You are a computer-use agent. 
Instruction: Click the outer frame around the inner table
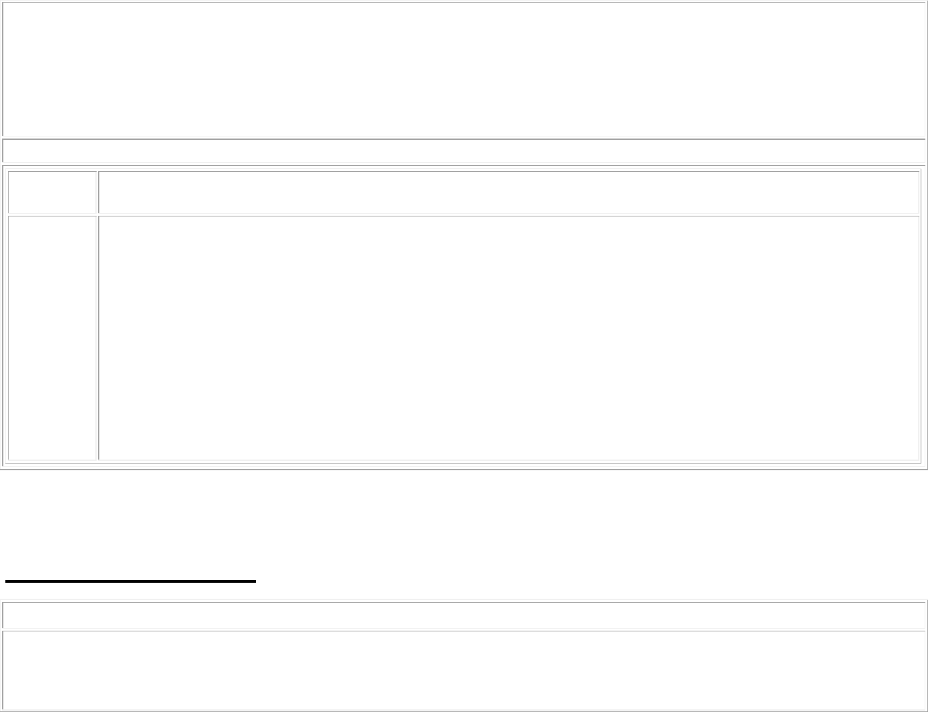point(5,313)
